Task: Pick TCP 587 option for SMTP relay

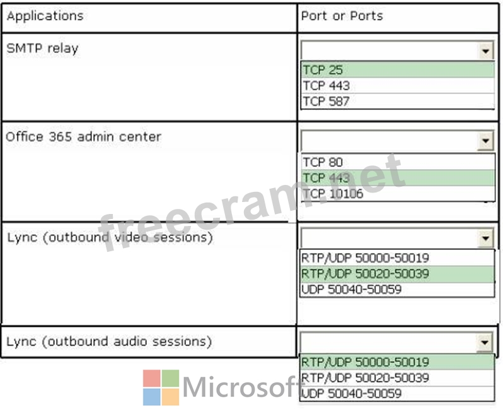Action: (398, 101)
